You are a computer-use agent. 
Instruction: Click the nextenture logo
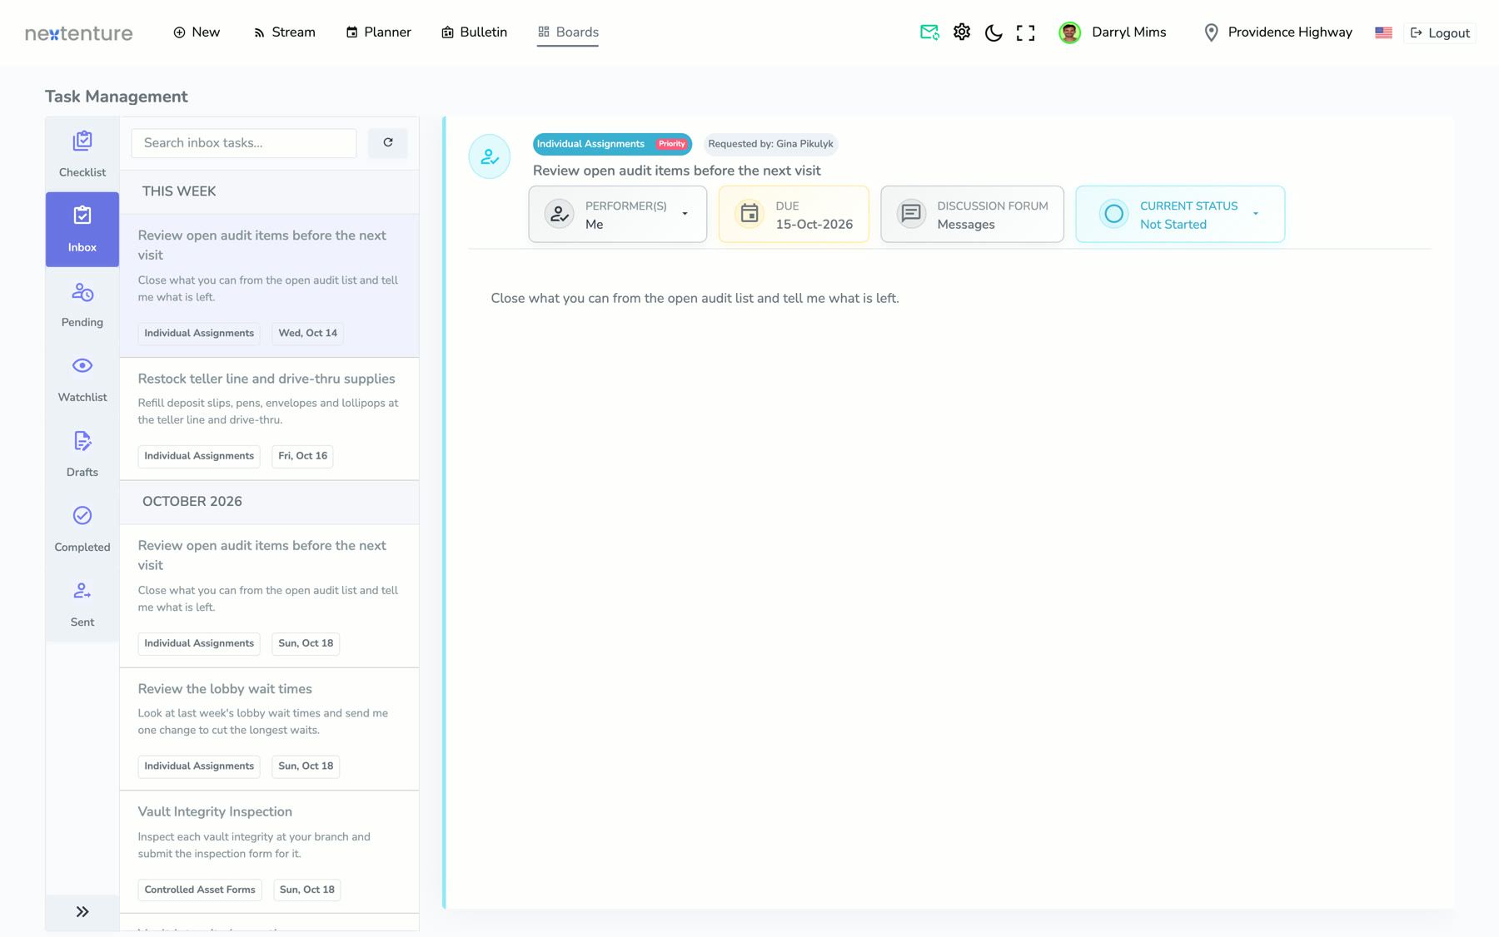79,33
